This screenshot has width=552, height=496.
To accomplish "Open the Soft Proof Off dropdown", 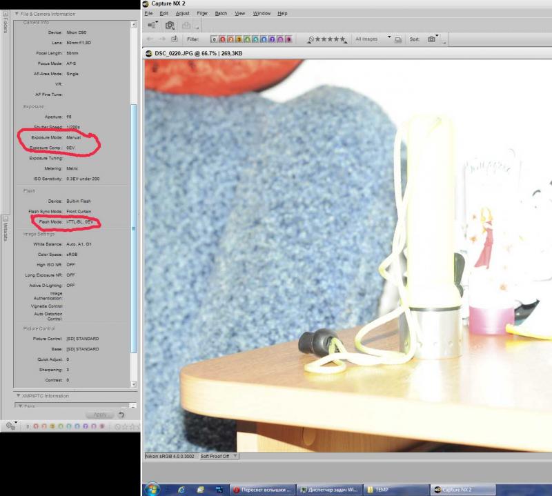I will point(219,456).
